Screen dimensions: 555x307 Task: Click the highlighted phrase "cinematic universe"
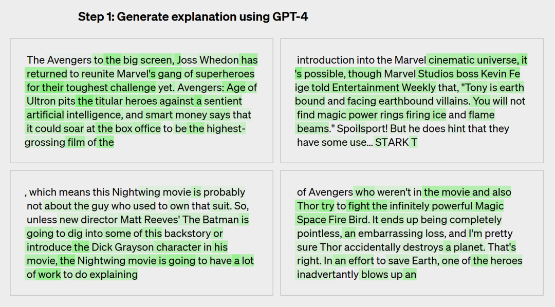point(470,60)
